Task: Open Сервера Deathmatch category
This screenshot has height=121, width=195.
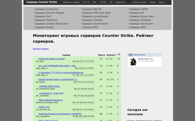Action: click(x=95, y=24)
